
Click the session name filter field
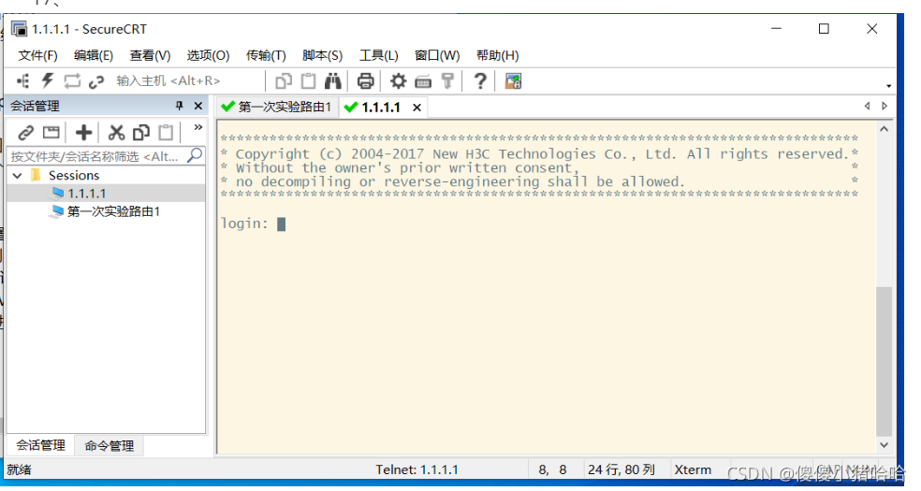pos(97,156)
